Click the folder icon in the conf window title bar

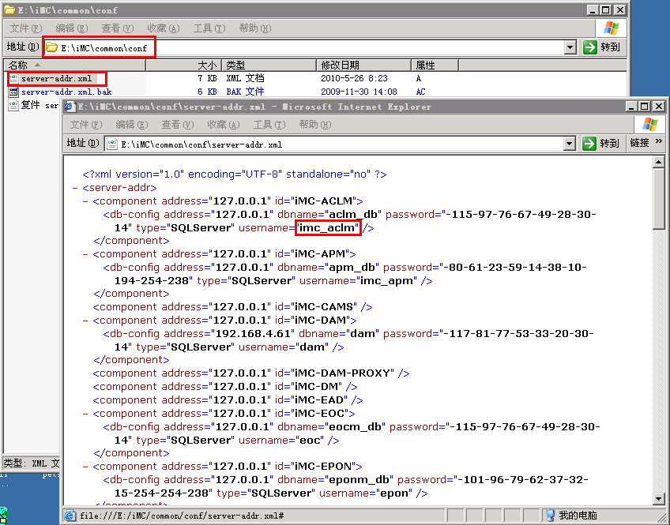tap(9, 9)
